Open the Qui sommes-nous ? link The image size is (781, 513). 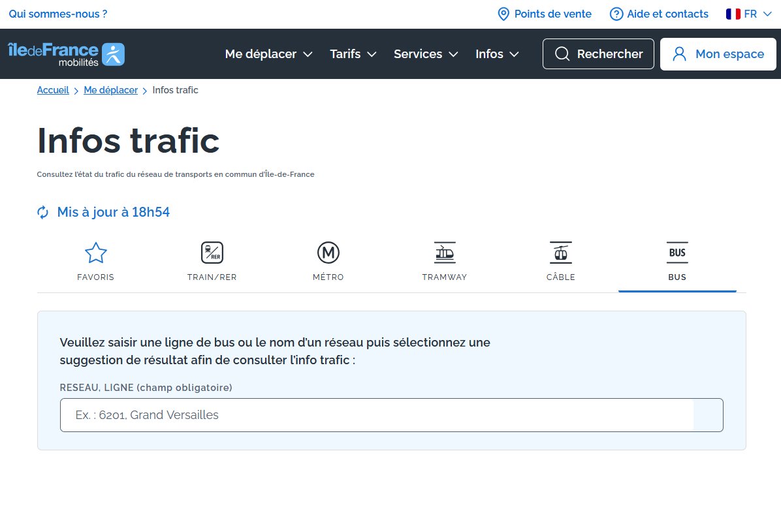(x=57, y=14)
